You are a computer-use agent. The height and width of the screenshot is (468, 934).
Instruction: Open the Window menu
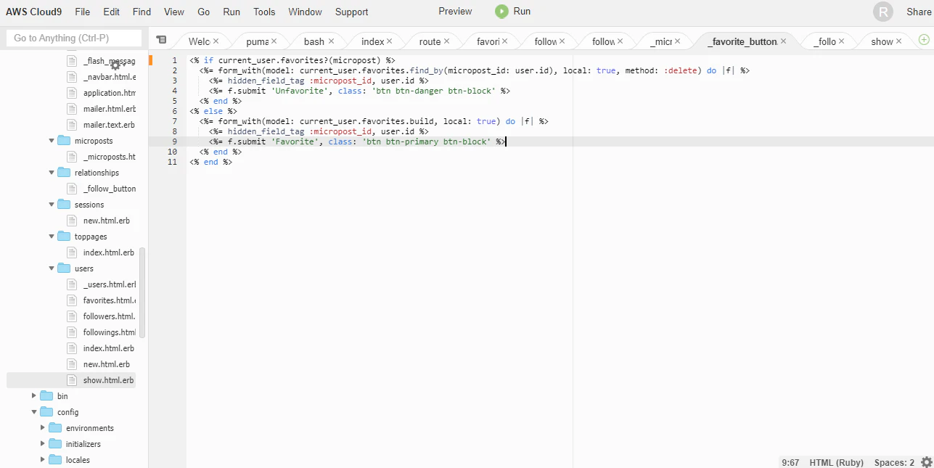305,12
